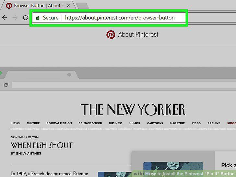Click the browser back arrow
The width and height of the screenshot is (236, 177).
pos(5,18)
